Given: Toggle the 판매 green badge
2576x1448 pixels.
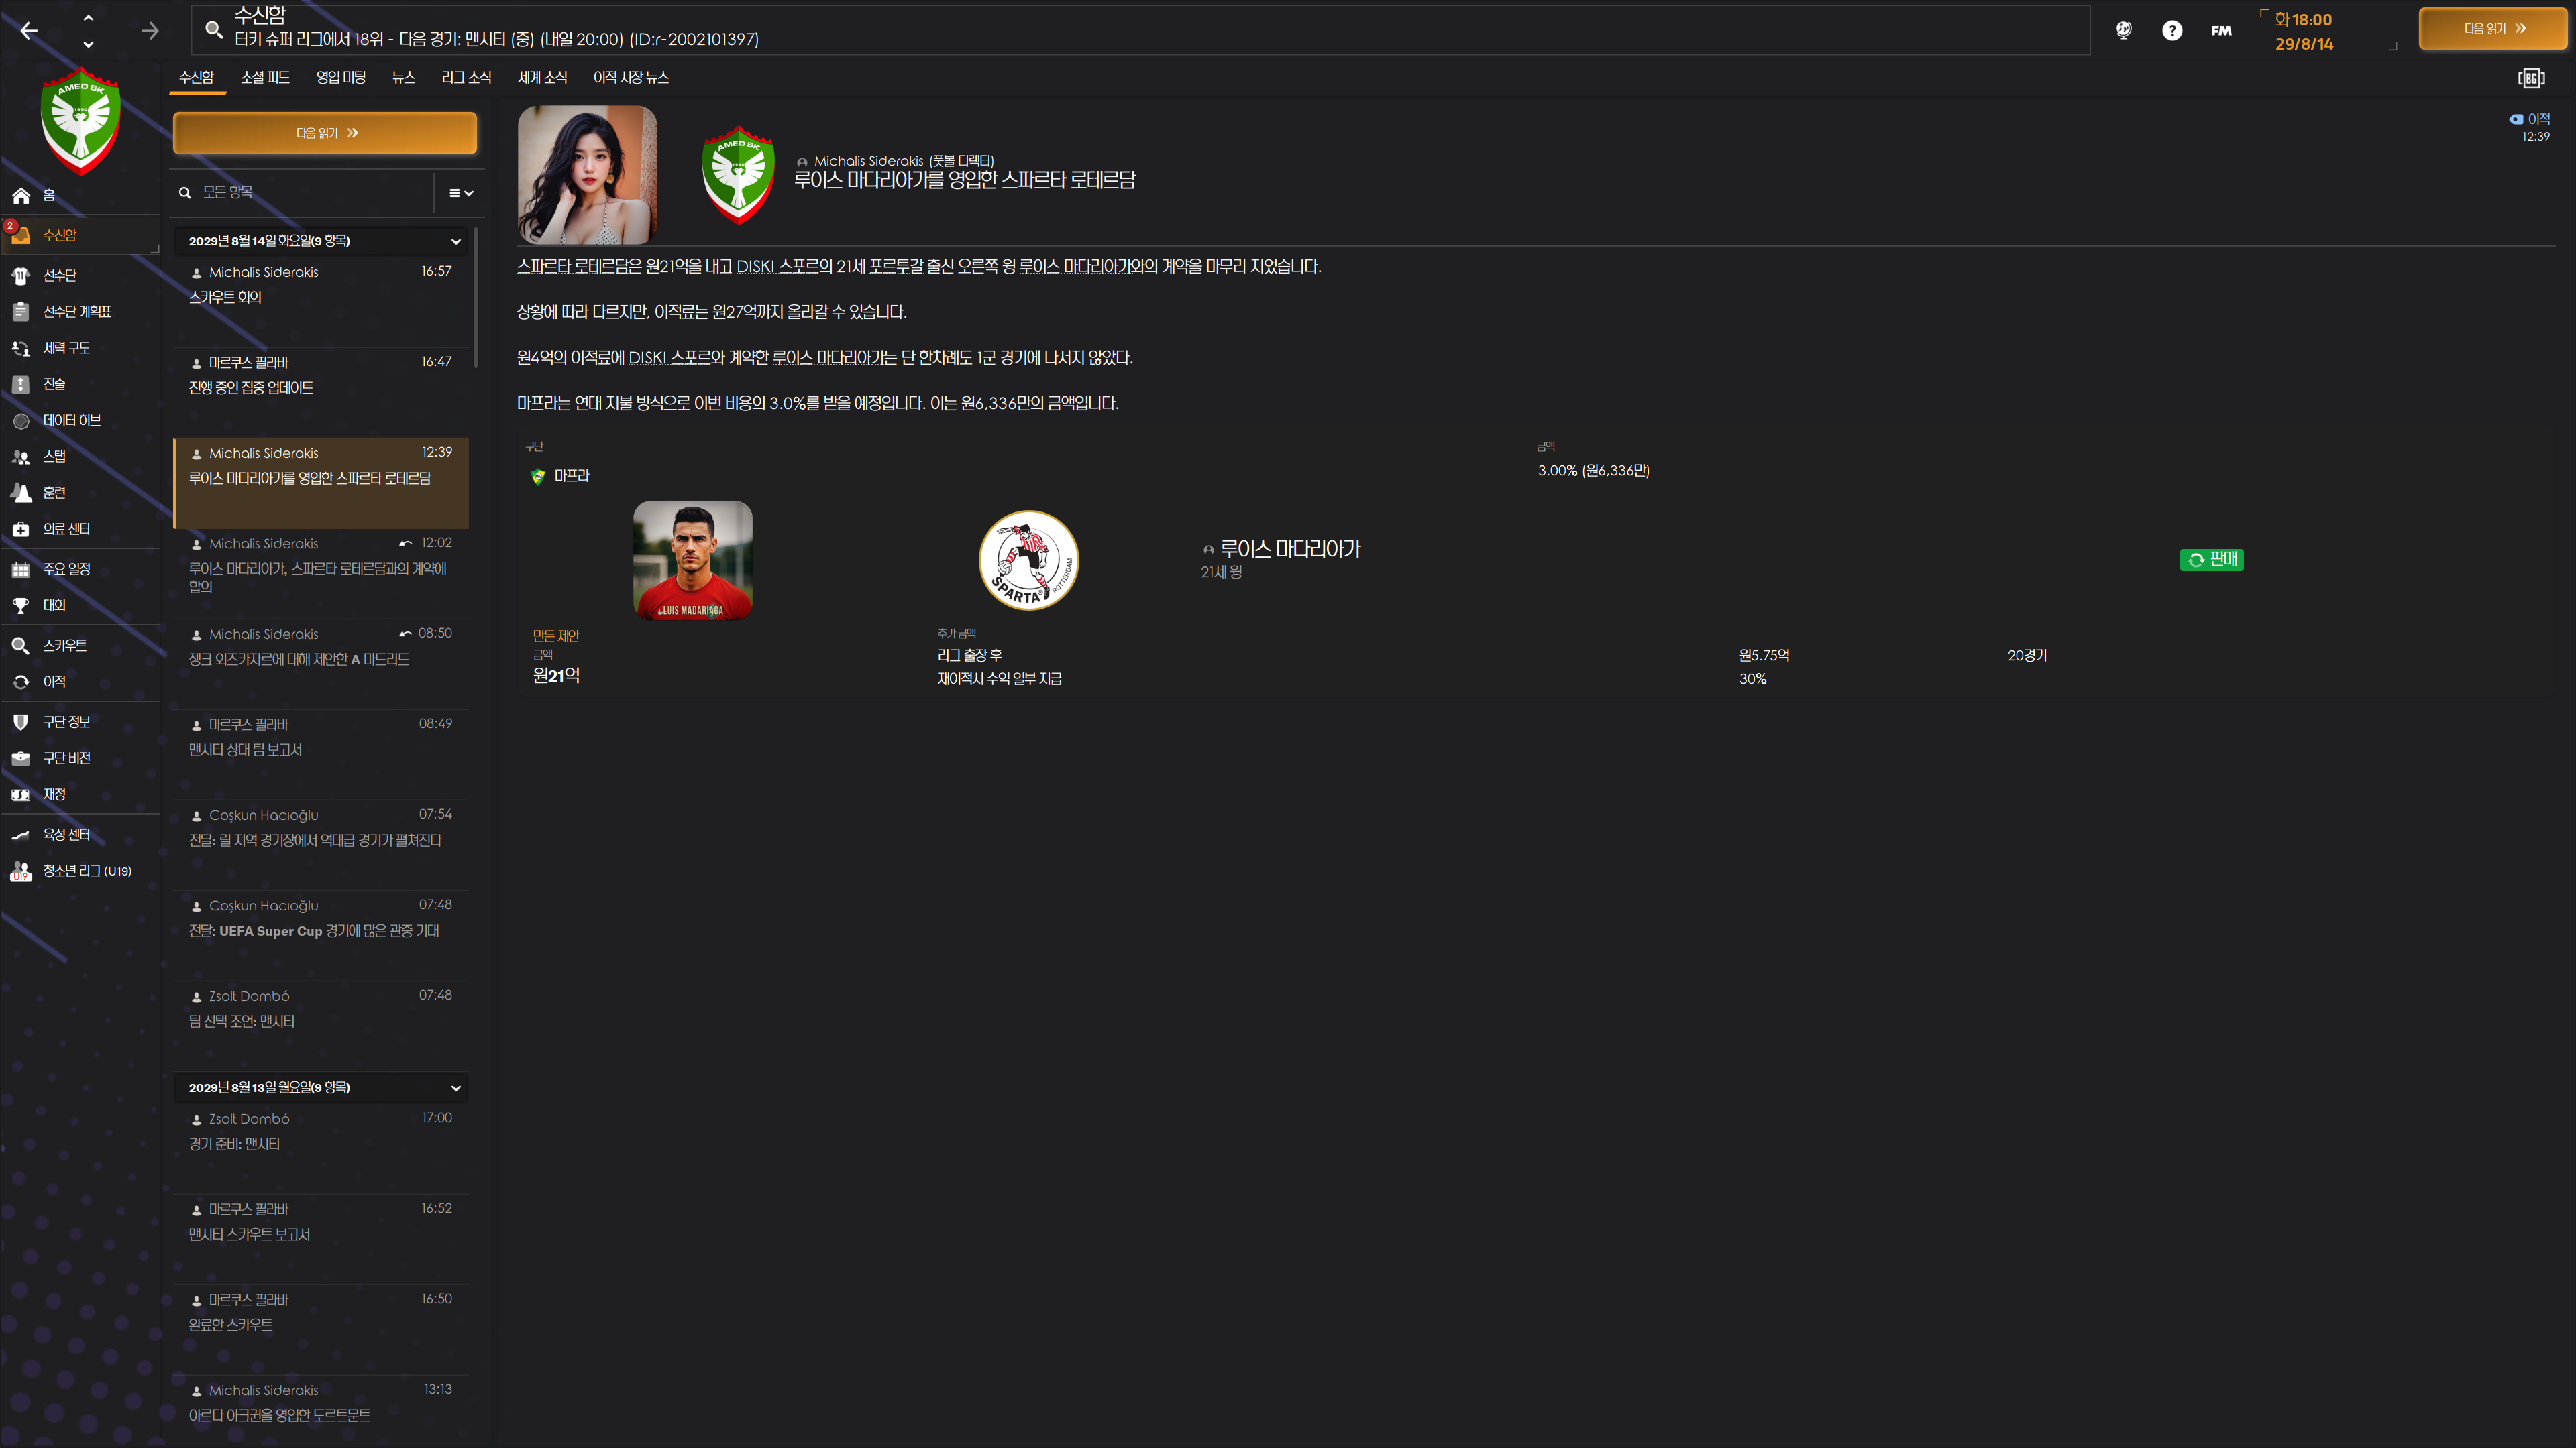Looking at the screenshot, I should click(2211, 560).
